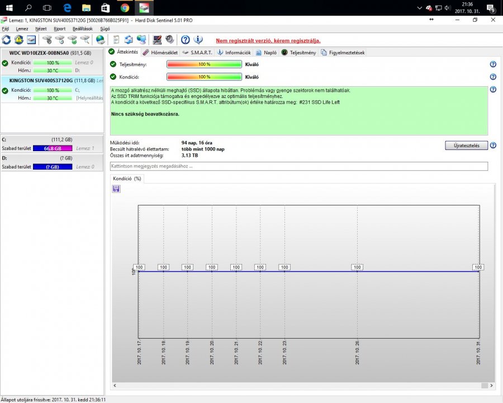503x403 pixels.
Task: Switch to the S.M.A.R.T. tab
Action: pyautogui.click(x=197, y=53)
